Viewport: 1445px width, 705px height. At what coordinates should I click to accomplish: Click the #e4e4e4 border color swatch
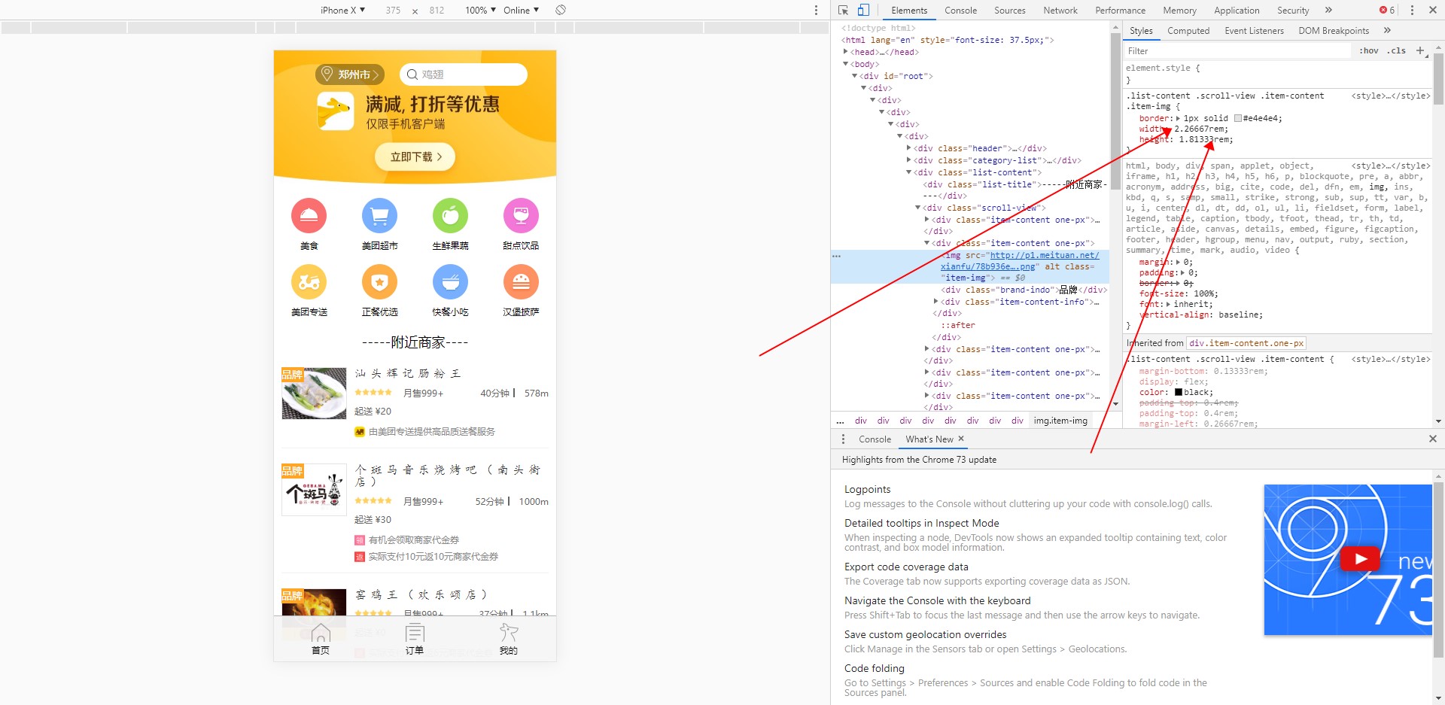[1238, 118]
